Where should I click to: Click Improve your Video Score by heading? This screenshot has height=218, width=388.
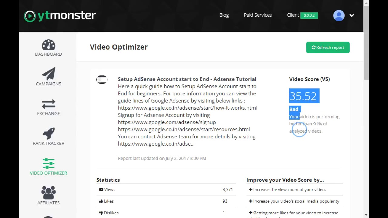point(285,180)
